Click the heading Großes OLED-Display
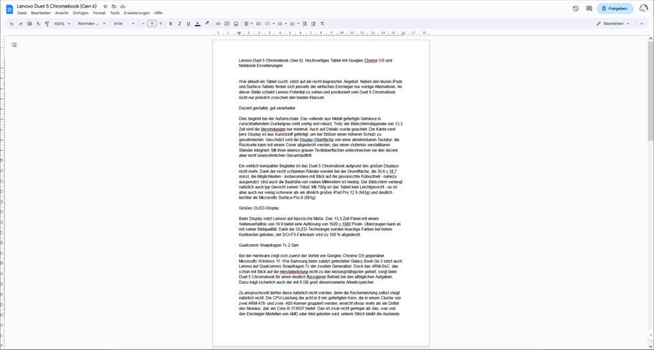The width and height of the screenshot is (654, 350). 259,208
